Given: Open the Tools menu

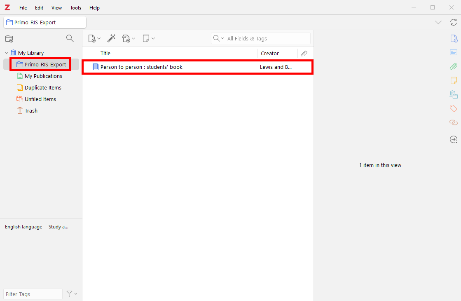Looking at the screenshot, I should tap(75, 8).
